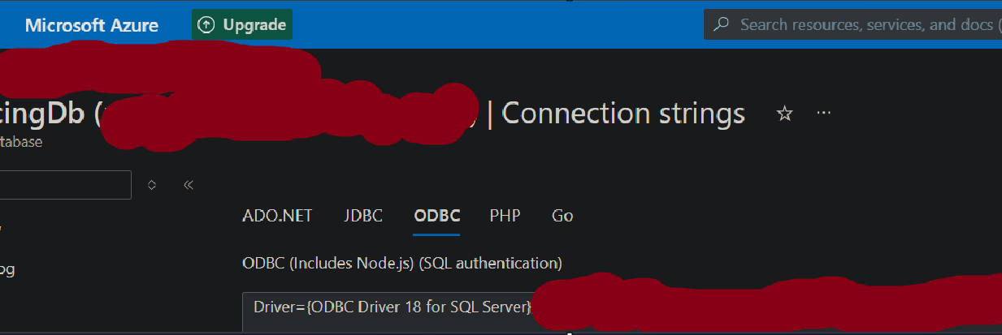Switch to the ADO.NET tab

[x=277, y=216]
